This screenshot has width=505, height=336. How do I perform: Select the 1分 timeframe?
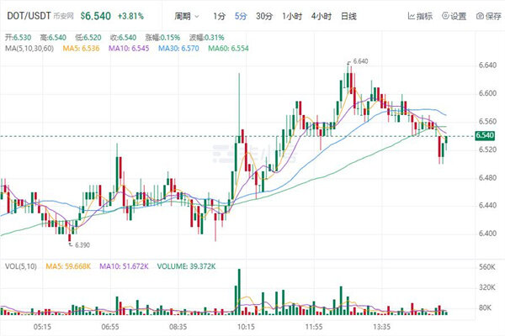[220, 16]
